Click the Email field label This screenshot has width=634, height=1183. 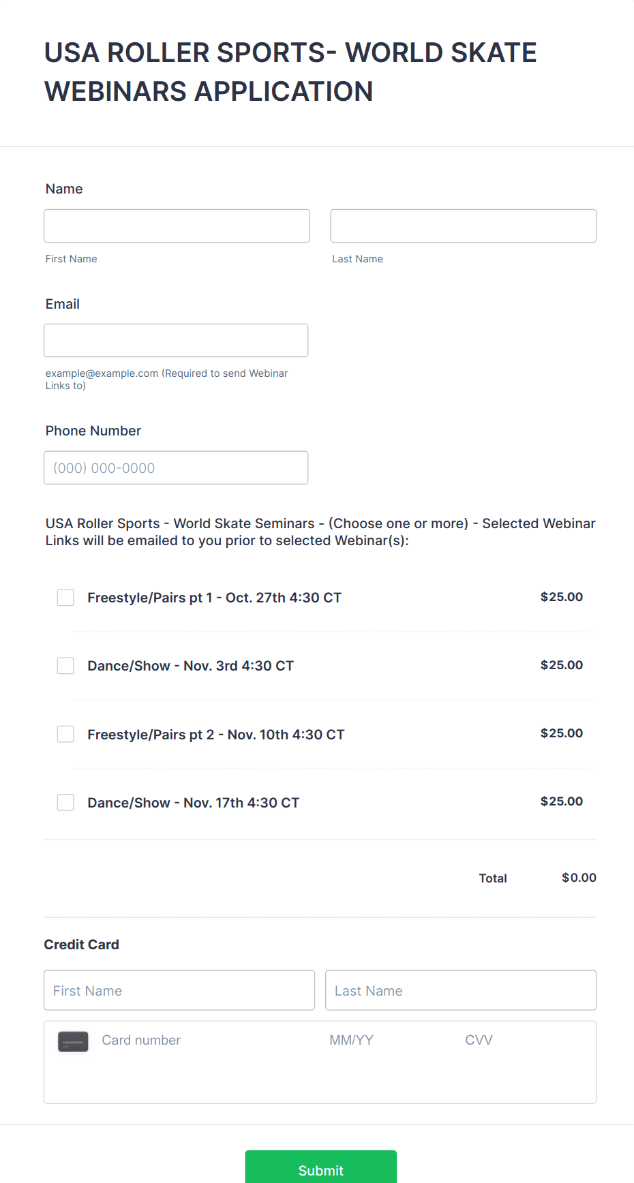click(x=63, y=304)
